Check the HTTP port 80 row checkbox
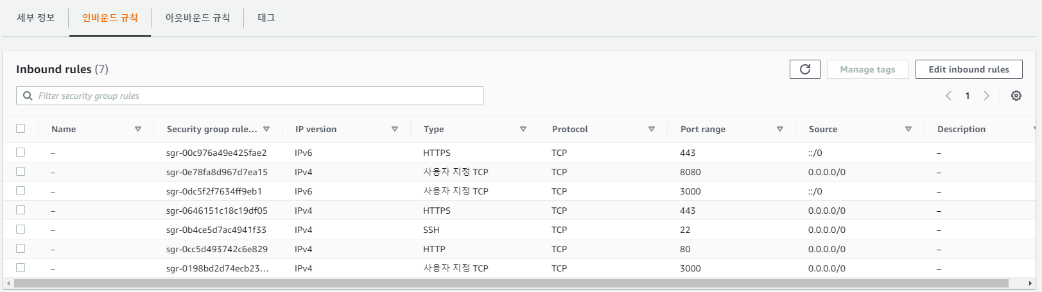Screen dimensions: 1042x292 click(x=21, y=248)
